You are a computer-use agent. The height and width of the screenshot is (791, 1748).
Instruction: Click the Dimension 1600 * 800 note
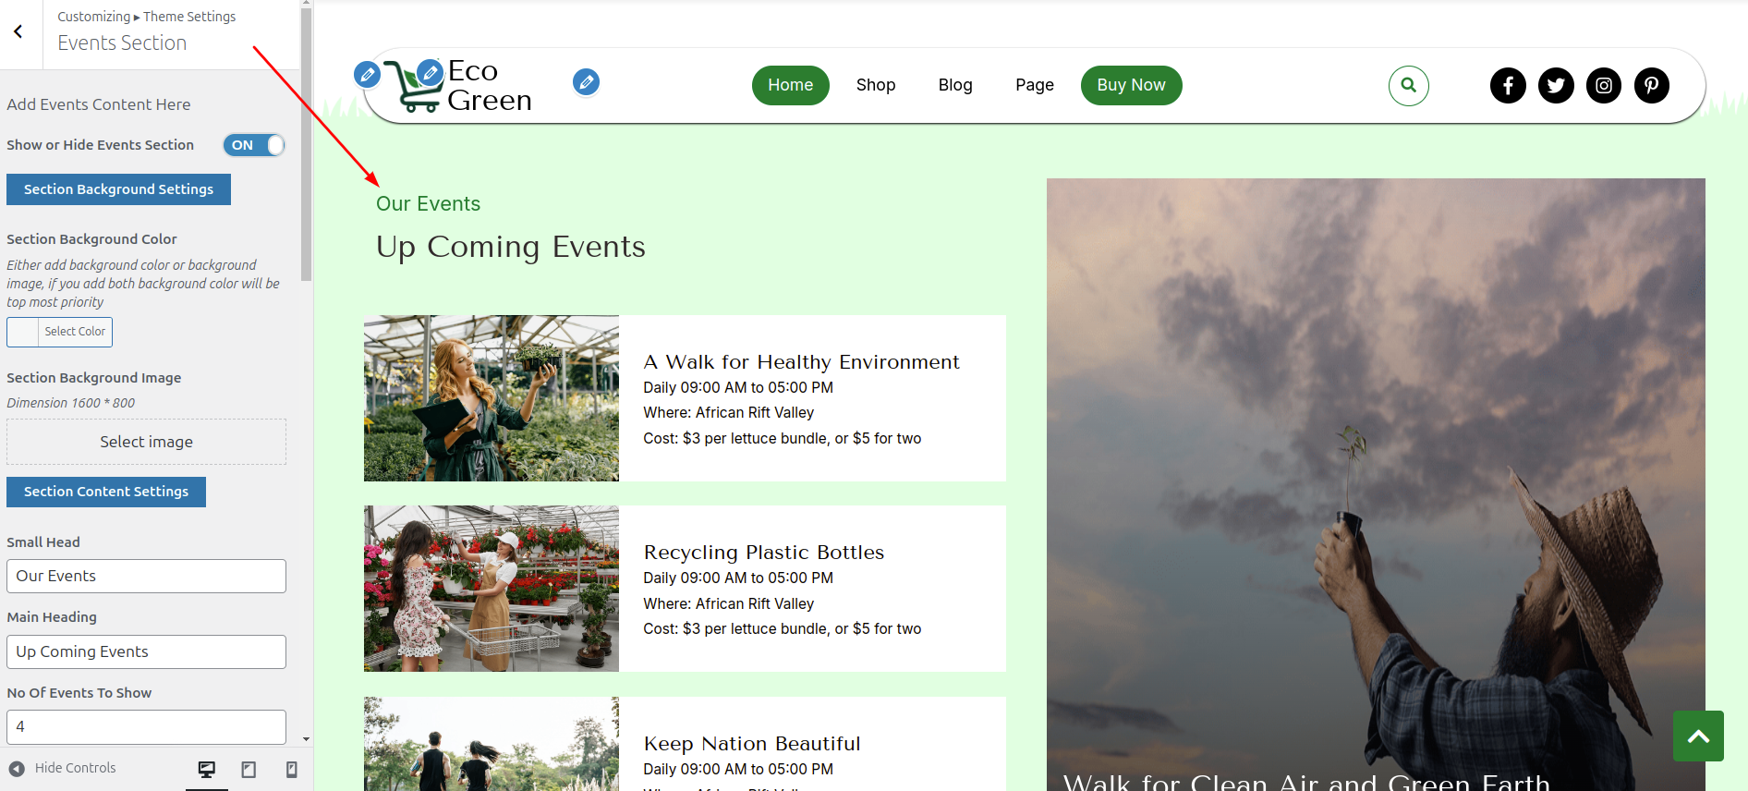[x=71, y=403]
